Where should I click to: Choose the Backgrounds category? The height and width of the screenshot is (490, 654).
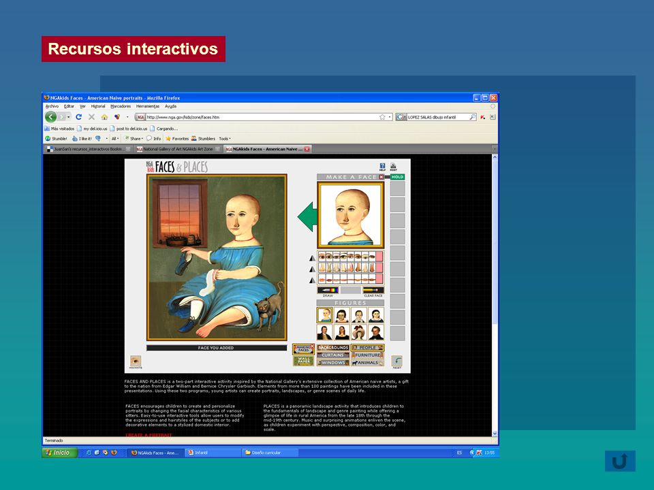click(333, 348)
